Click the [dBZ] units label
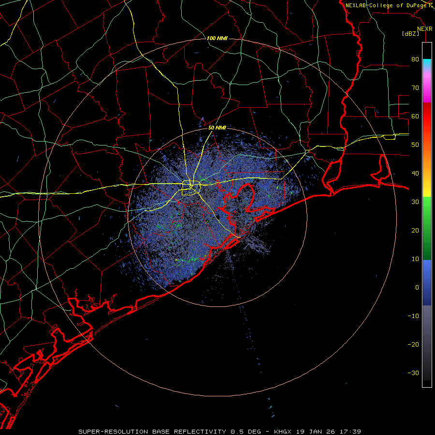 point(410,34)
